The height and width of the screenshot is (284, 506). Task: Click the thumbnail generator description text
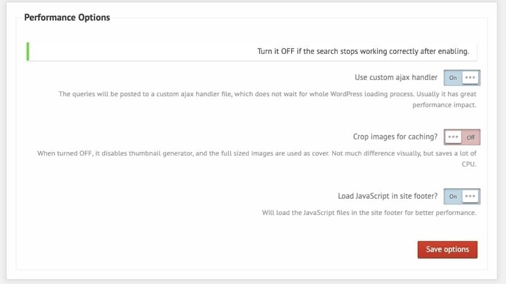(256, 153)
